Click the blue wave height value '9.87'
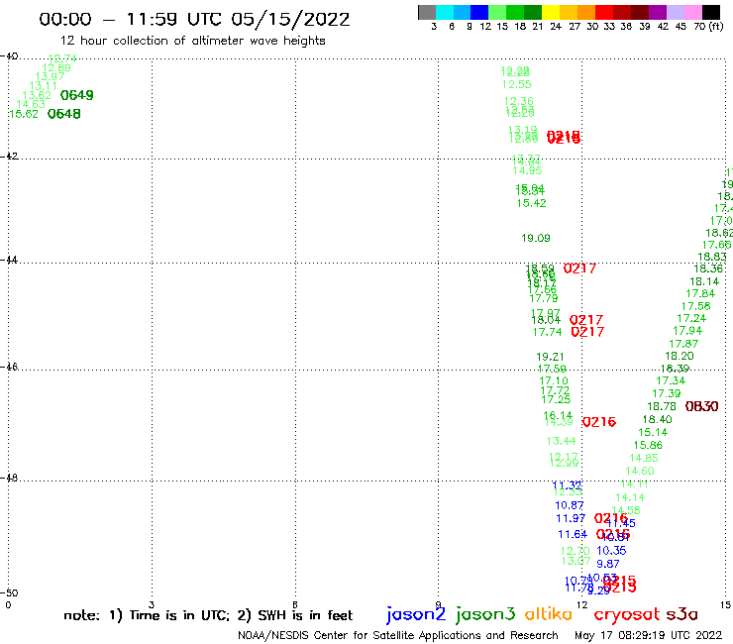The image size is (733, 644). [608, 565]
